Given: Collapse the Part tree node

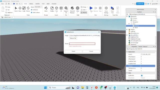Looking at the screenshot, I should click(129, 24).
